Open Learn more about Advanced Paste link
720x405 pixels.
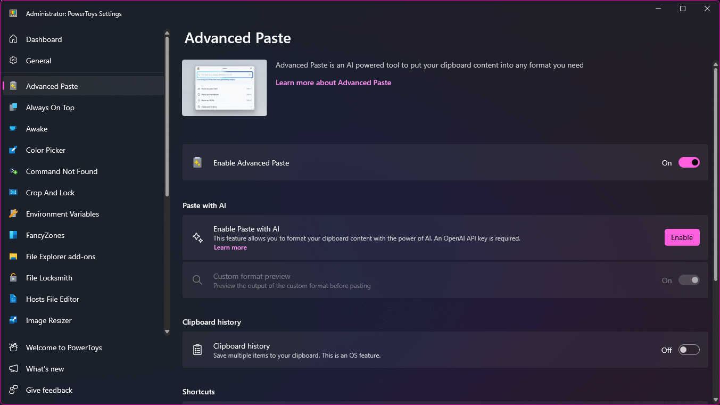tap(333, 82)
